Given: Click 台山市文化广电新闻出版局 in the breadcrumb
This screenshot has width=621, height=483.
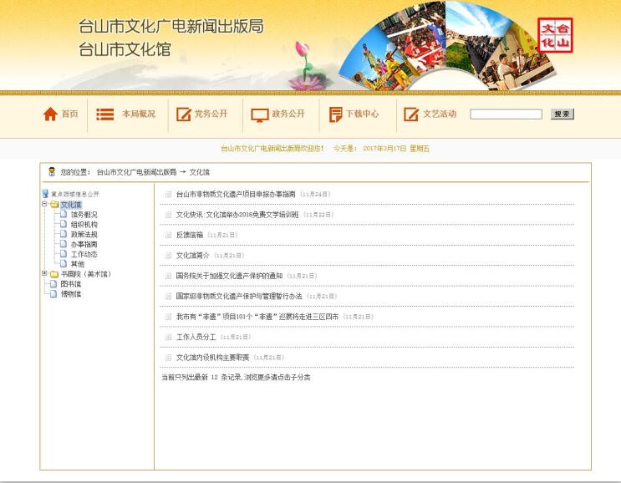Looking at the screenshot, I should pyautogui.click(x=136, y=172).
